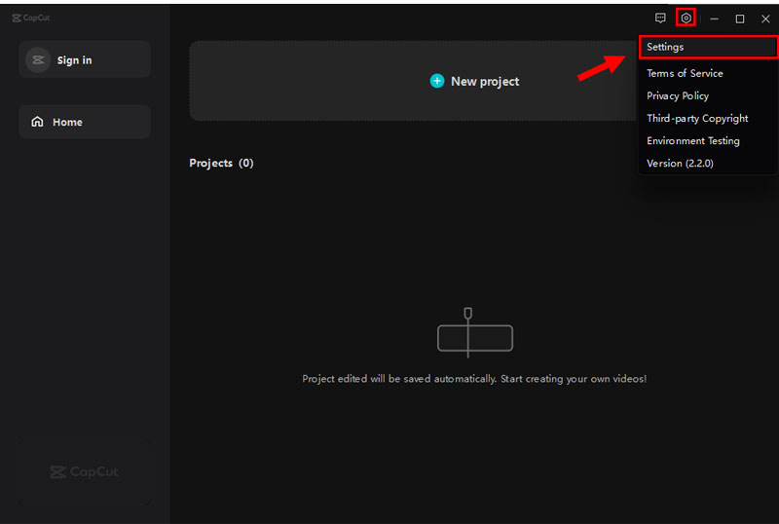This screenshot has width=779, height=524.
Task: Minimize the CapCut window
Action: click(x=715, y=19)
